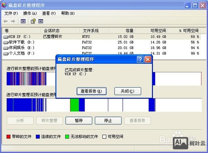Click the 94 % free space cell

[x=195, y=48]
